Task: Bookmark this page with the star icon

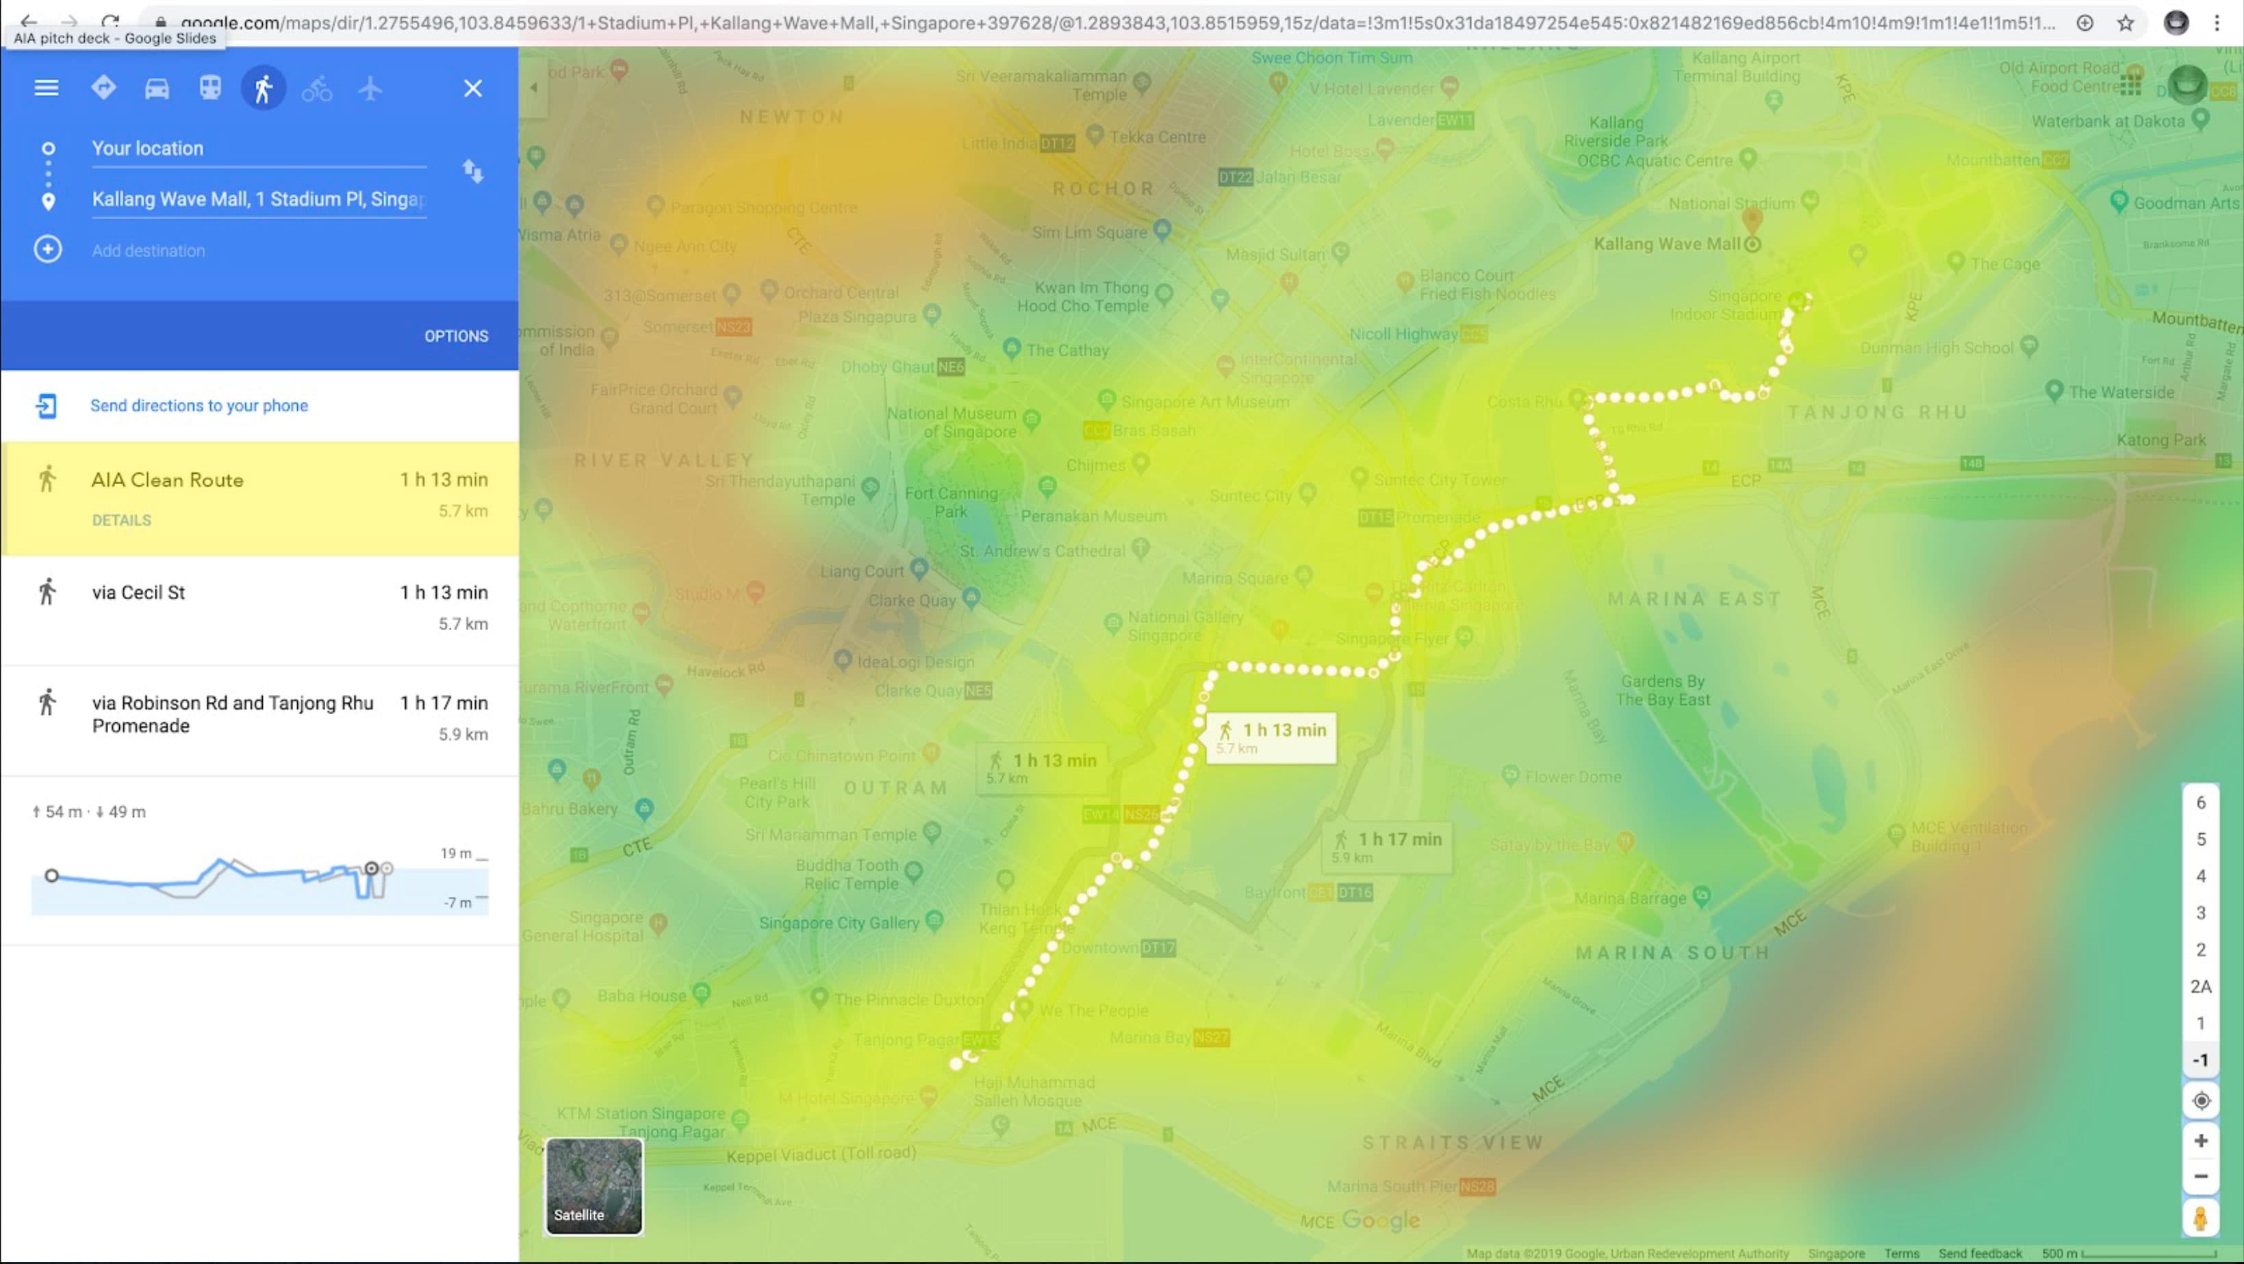Action: [x=2126, y=23]
